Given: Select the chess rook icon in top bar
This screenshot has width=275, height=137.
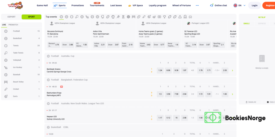Looking at the screenshot, I should pyautogui.click(x=123, y=17).
